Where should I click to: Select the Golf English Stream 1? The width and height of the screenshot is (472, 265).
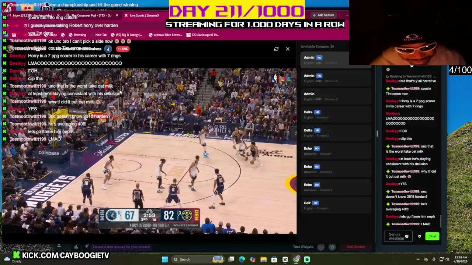click(x=336, y=205)
